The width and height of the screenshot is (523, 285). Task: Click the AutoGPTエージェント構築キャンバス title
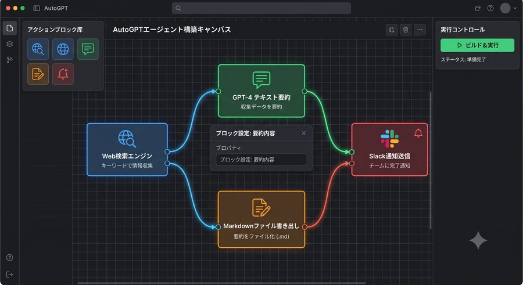(x=172, y=30)
